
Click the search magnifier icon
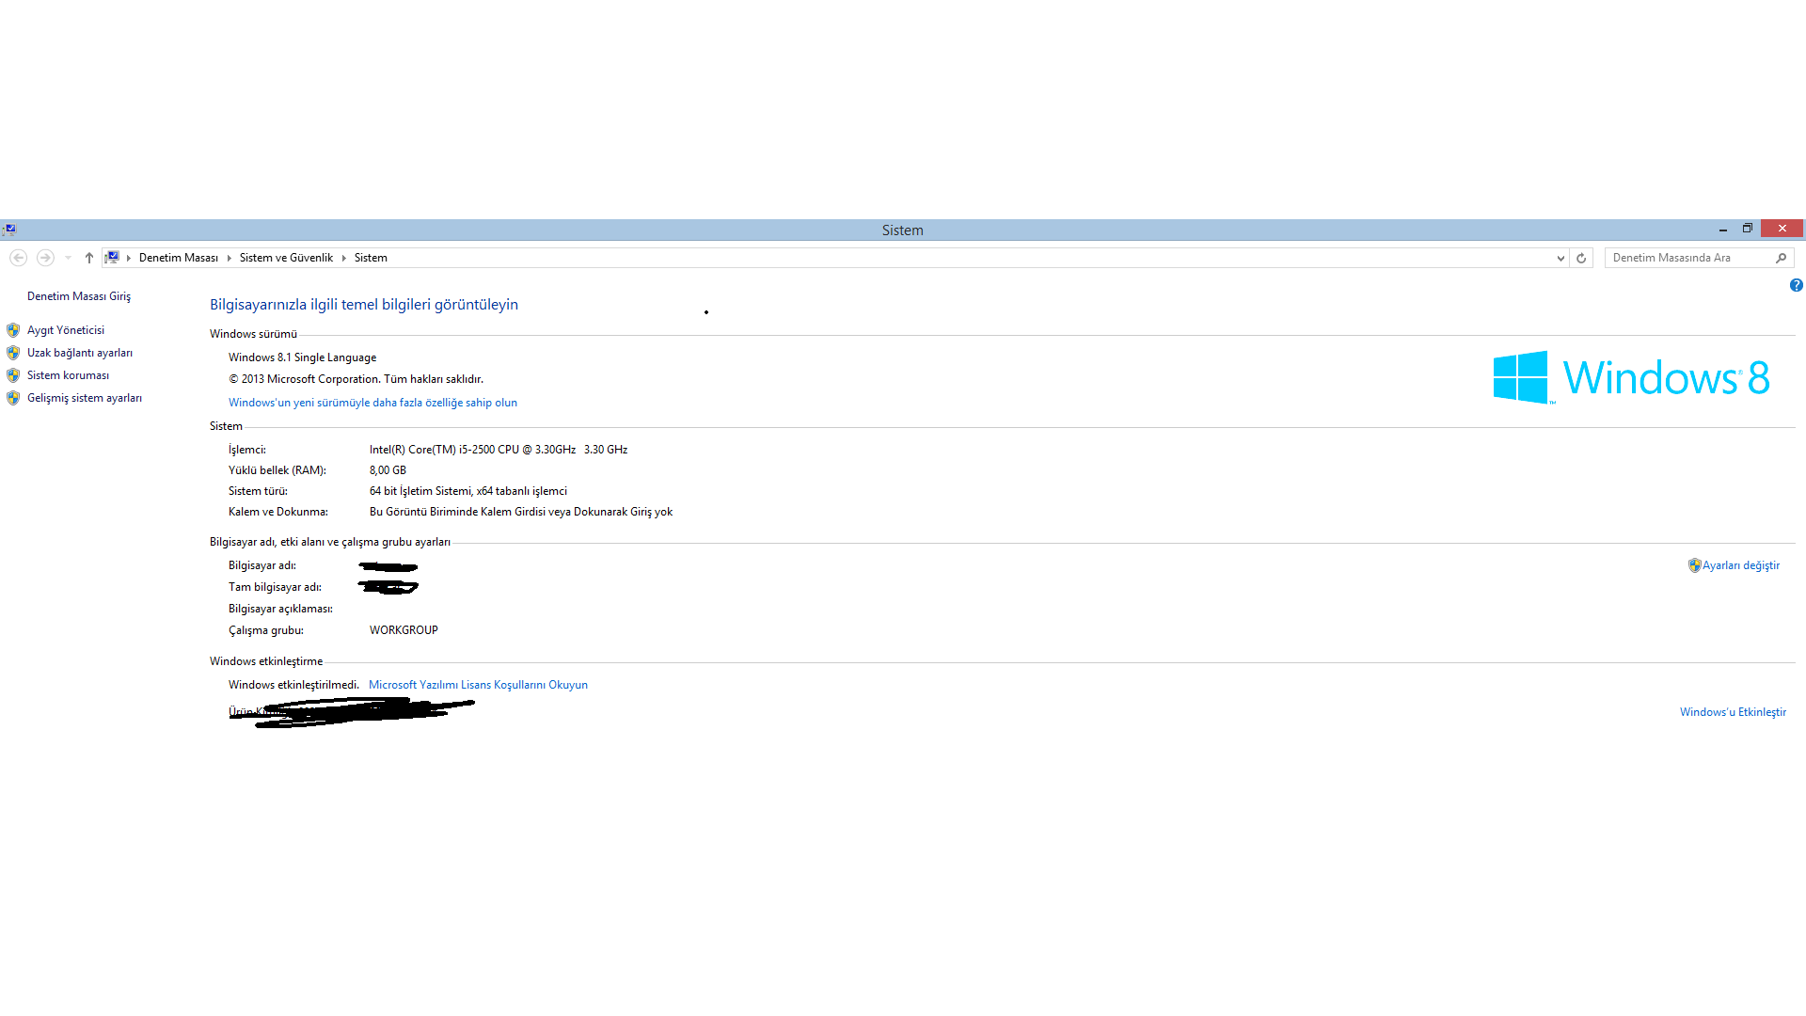tap(1781, 258)
